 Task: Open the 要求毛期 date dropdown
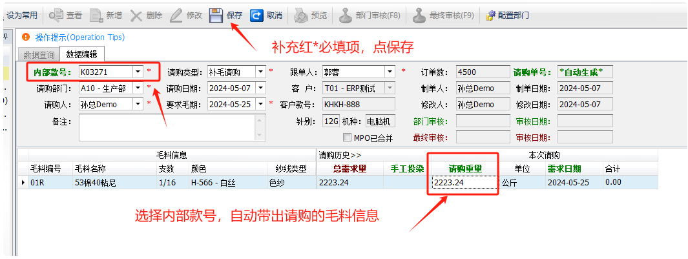260,105
